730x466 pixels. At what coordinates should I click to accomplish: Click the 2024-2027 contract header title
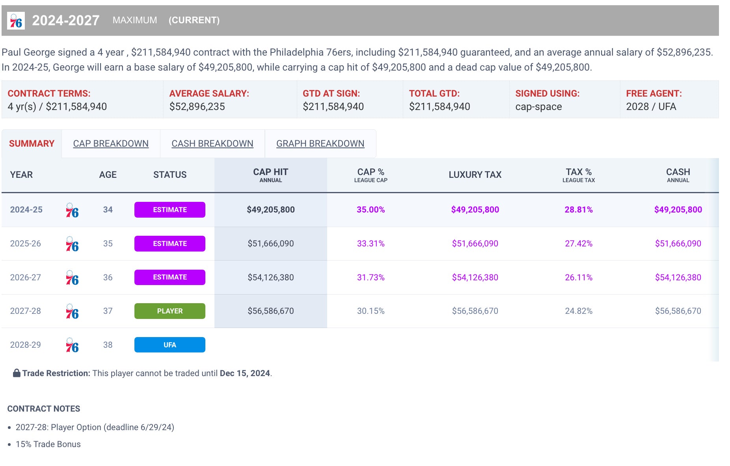tap(65, 21)
